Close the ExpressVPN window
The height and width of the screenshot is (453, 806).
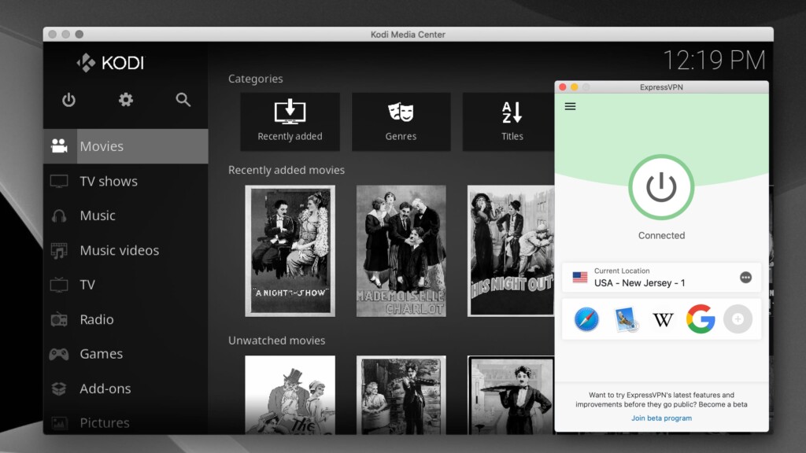point(562,87)
